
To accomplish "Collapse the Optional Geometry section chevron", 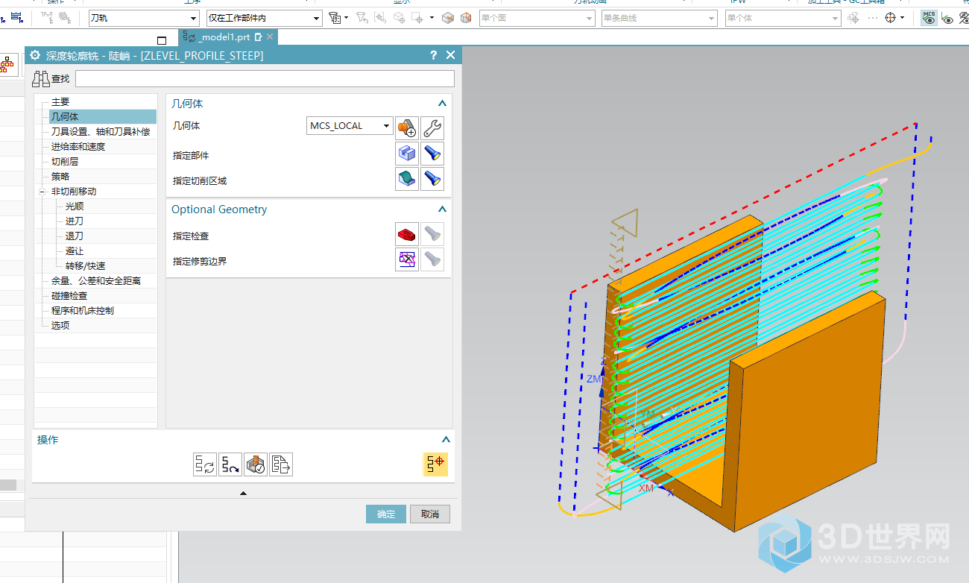I will tap(442, 209).
